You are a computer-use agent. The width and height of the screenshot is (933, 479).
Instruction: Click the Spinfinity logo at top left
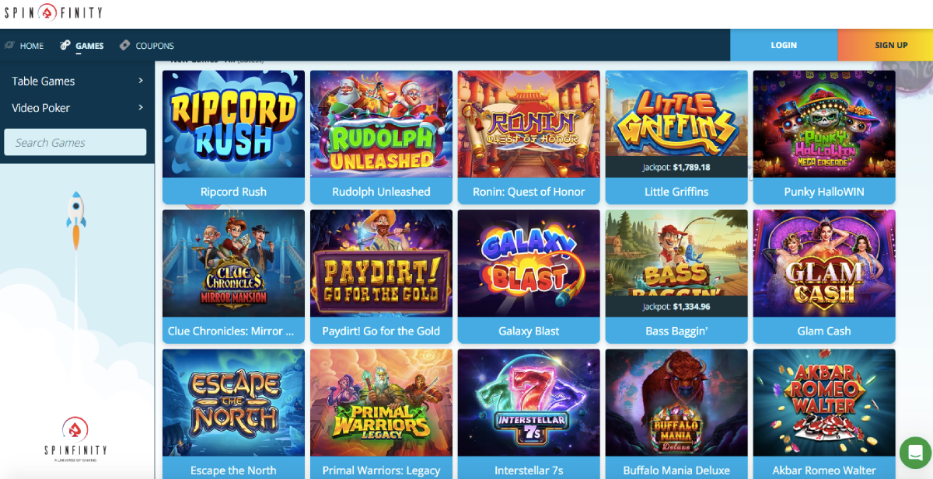[53, 12]
